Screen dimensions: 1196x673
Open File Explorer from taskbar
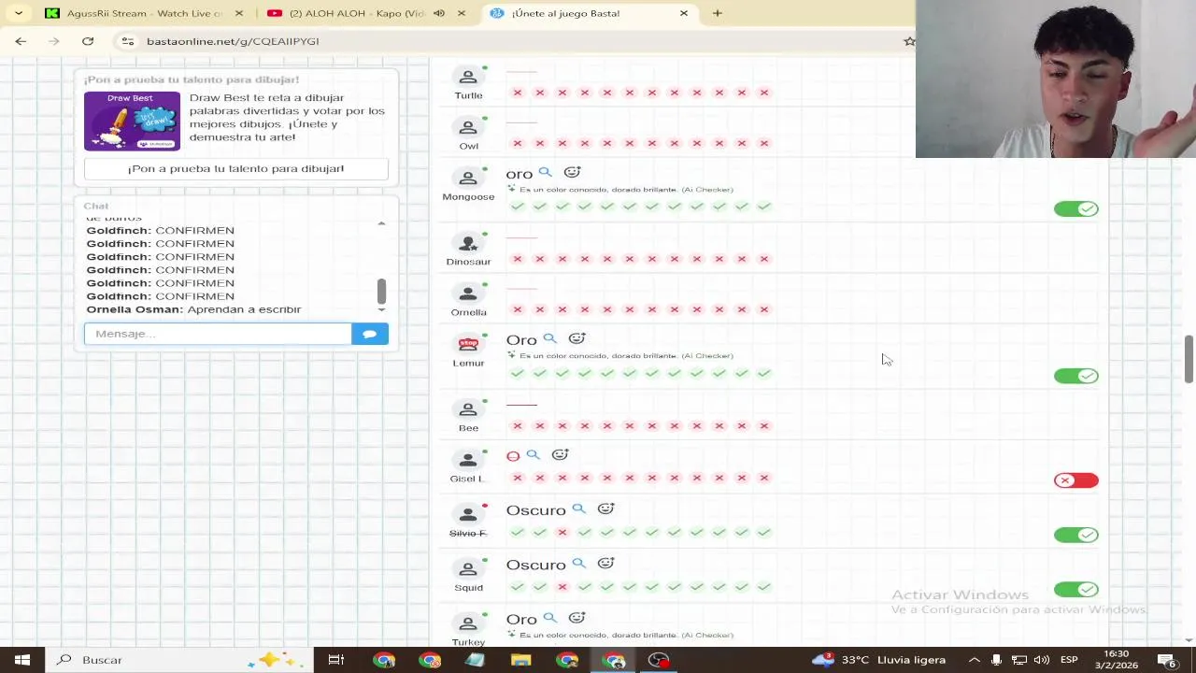click(x=520, y=660)
